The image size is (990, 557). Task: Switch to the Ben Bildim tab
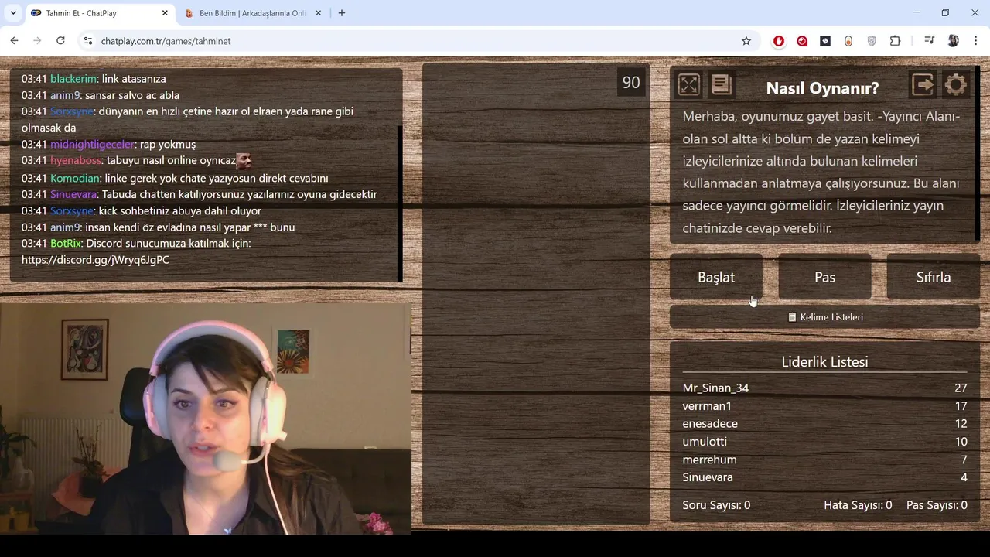point(252,13)
